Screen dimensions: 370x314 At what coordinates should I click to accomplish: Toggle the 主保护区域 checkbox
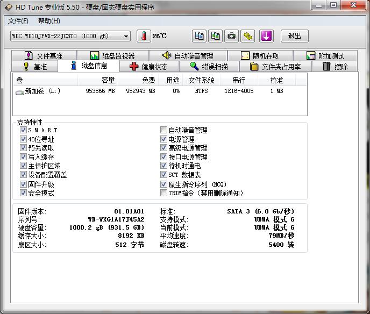(23, 166)
